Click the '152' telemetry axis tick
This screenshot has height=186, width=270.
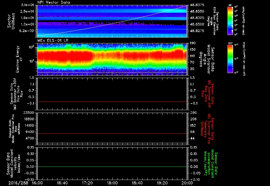[193, 125]
